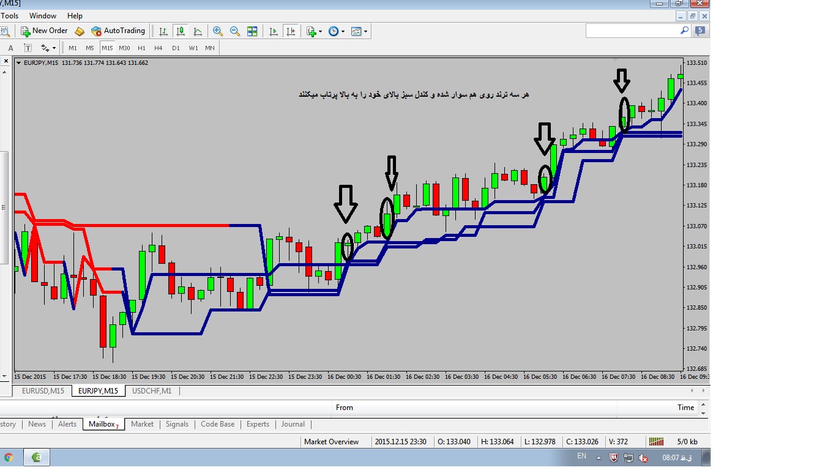Toggle chart auto scroll
The image size is (836, 470).
274,31
